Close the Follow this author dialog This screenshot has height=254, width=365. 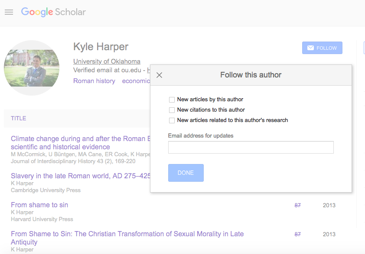pos(159,75)
